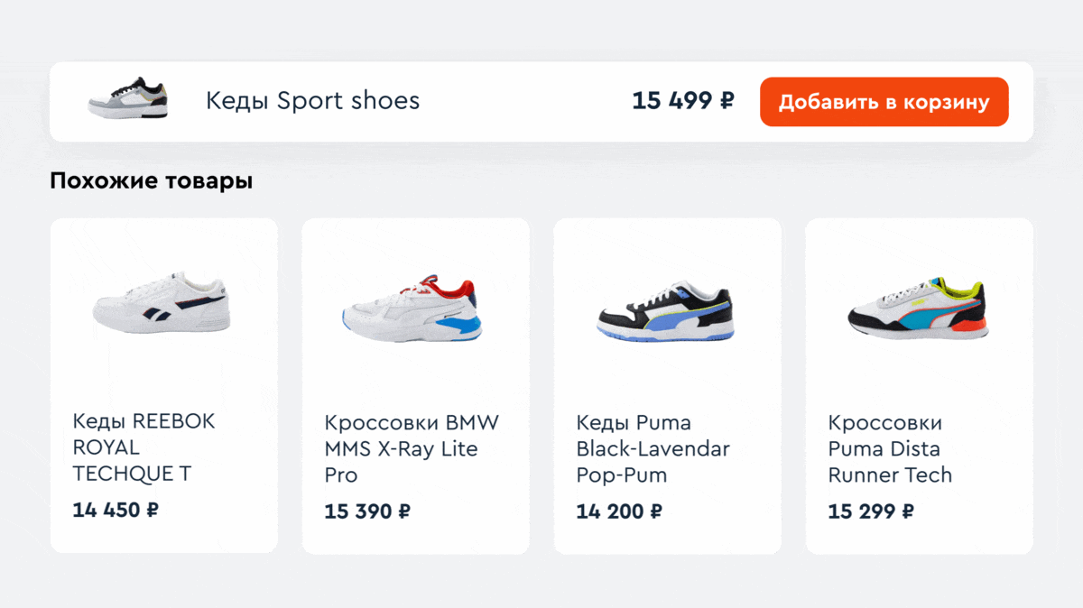This screenshot has width=1083, height=608.
Task: Click the 15 390 ₽ price
Action: pos(367,511)
